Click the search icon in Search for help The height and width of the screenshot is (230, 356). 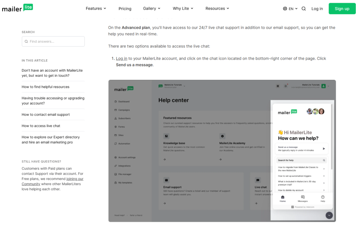coord(324,161)
